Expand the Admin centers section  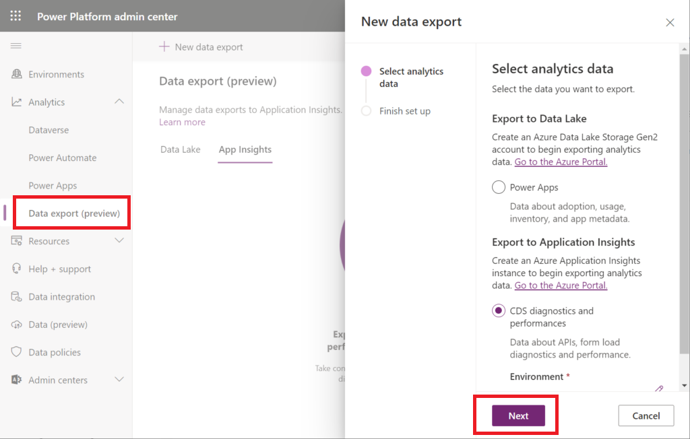click(119, 380)
